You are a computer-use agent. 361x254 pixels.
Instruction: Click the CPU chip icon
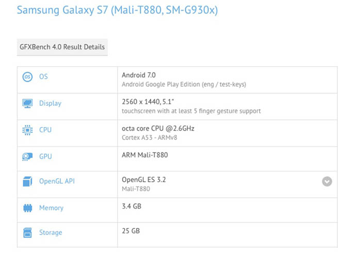27,130
